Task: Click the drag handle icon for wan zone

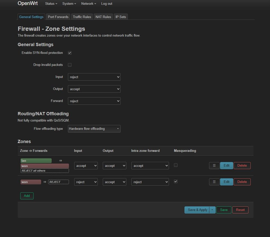Action: (214, 182)
